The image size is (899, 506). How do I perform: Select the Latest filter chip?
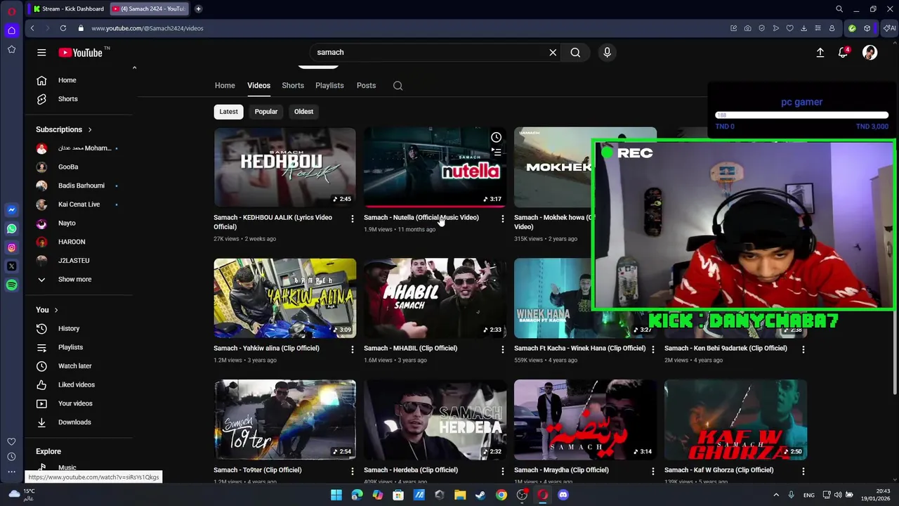point(228,112)
